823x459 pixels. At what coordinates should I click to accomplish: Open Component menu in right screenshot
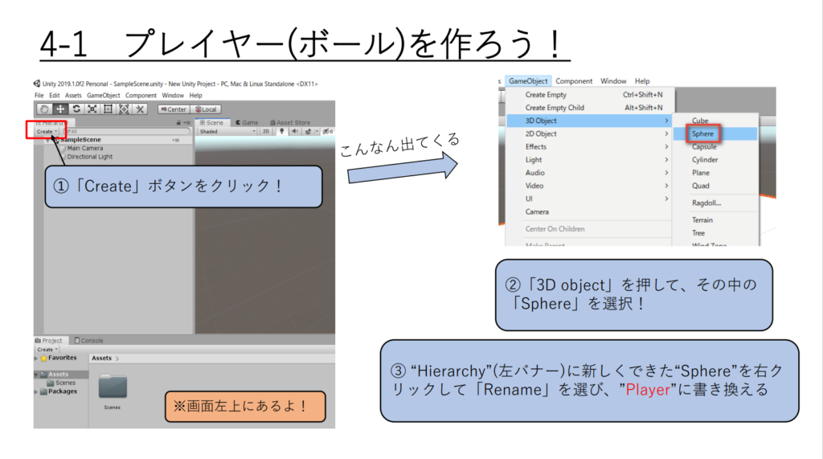tap(574, 81)
